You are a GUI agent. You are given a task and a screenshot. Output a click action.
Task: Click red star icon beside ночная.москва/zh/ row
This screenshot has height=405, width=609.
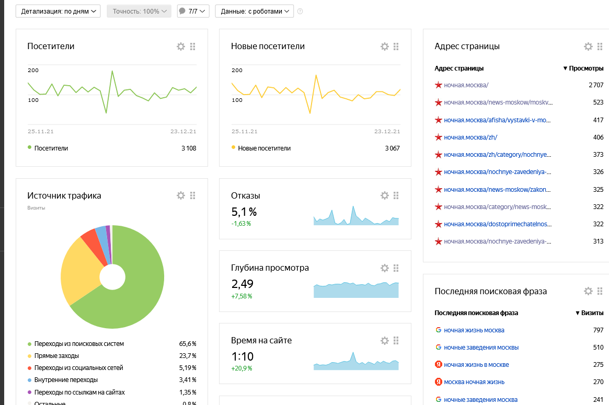pyautogui.click(x=439, y=137)
